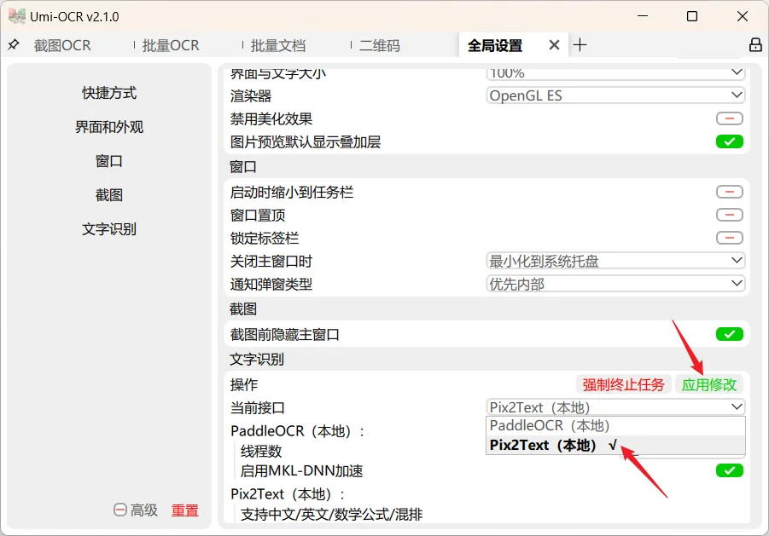The height and width of the screenshot is (536, 769).
Task: Switch to 截图OCR tab
Action: pos(62,45)
